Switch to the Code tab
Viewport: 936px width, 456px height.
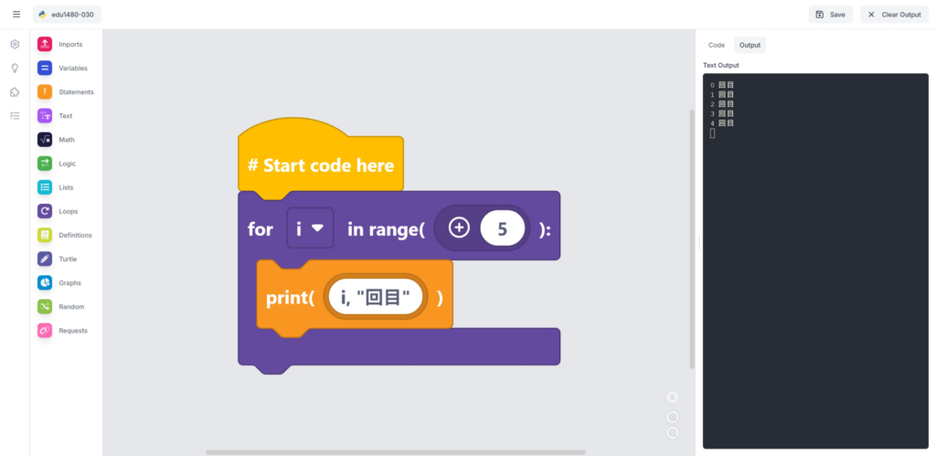pyautogui.click(x=717, y=45)
